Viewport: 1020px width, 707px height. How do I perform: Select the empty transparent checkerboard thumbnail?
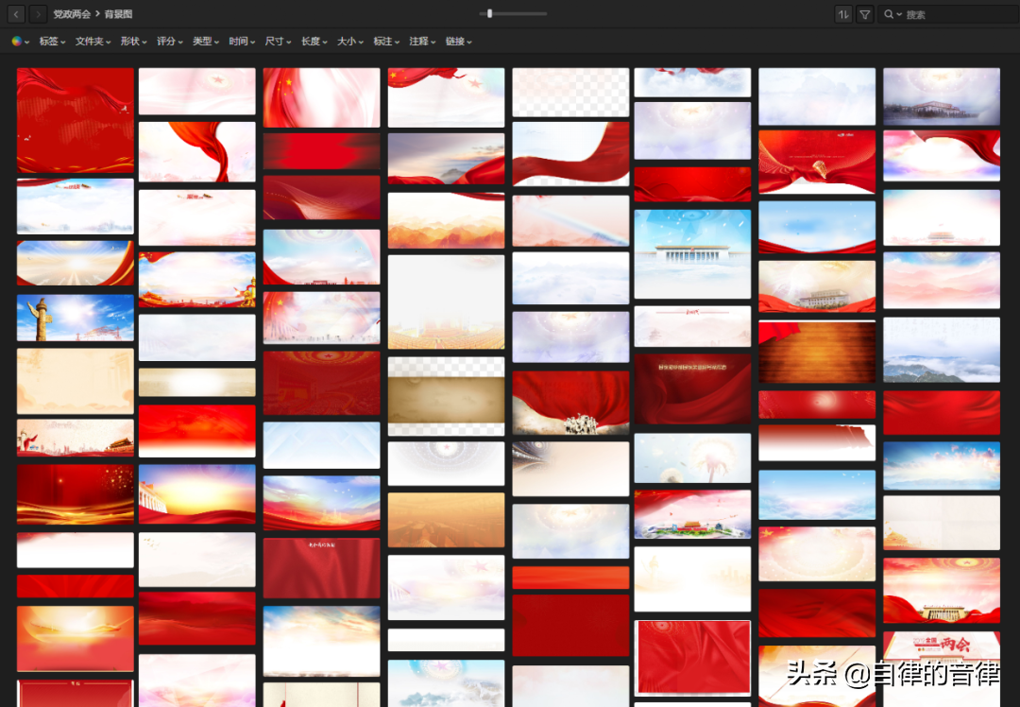570,93
